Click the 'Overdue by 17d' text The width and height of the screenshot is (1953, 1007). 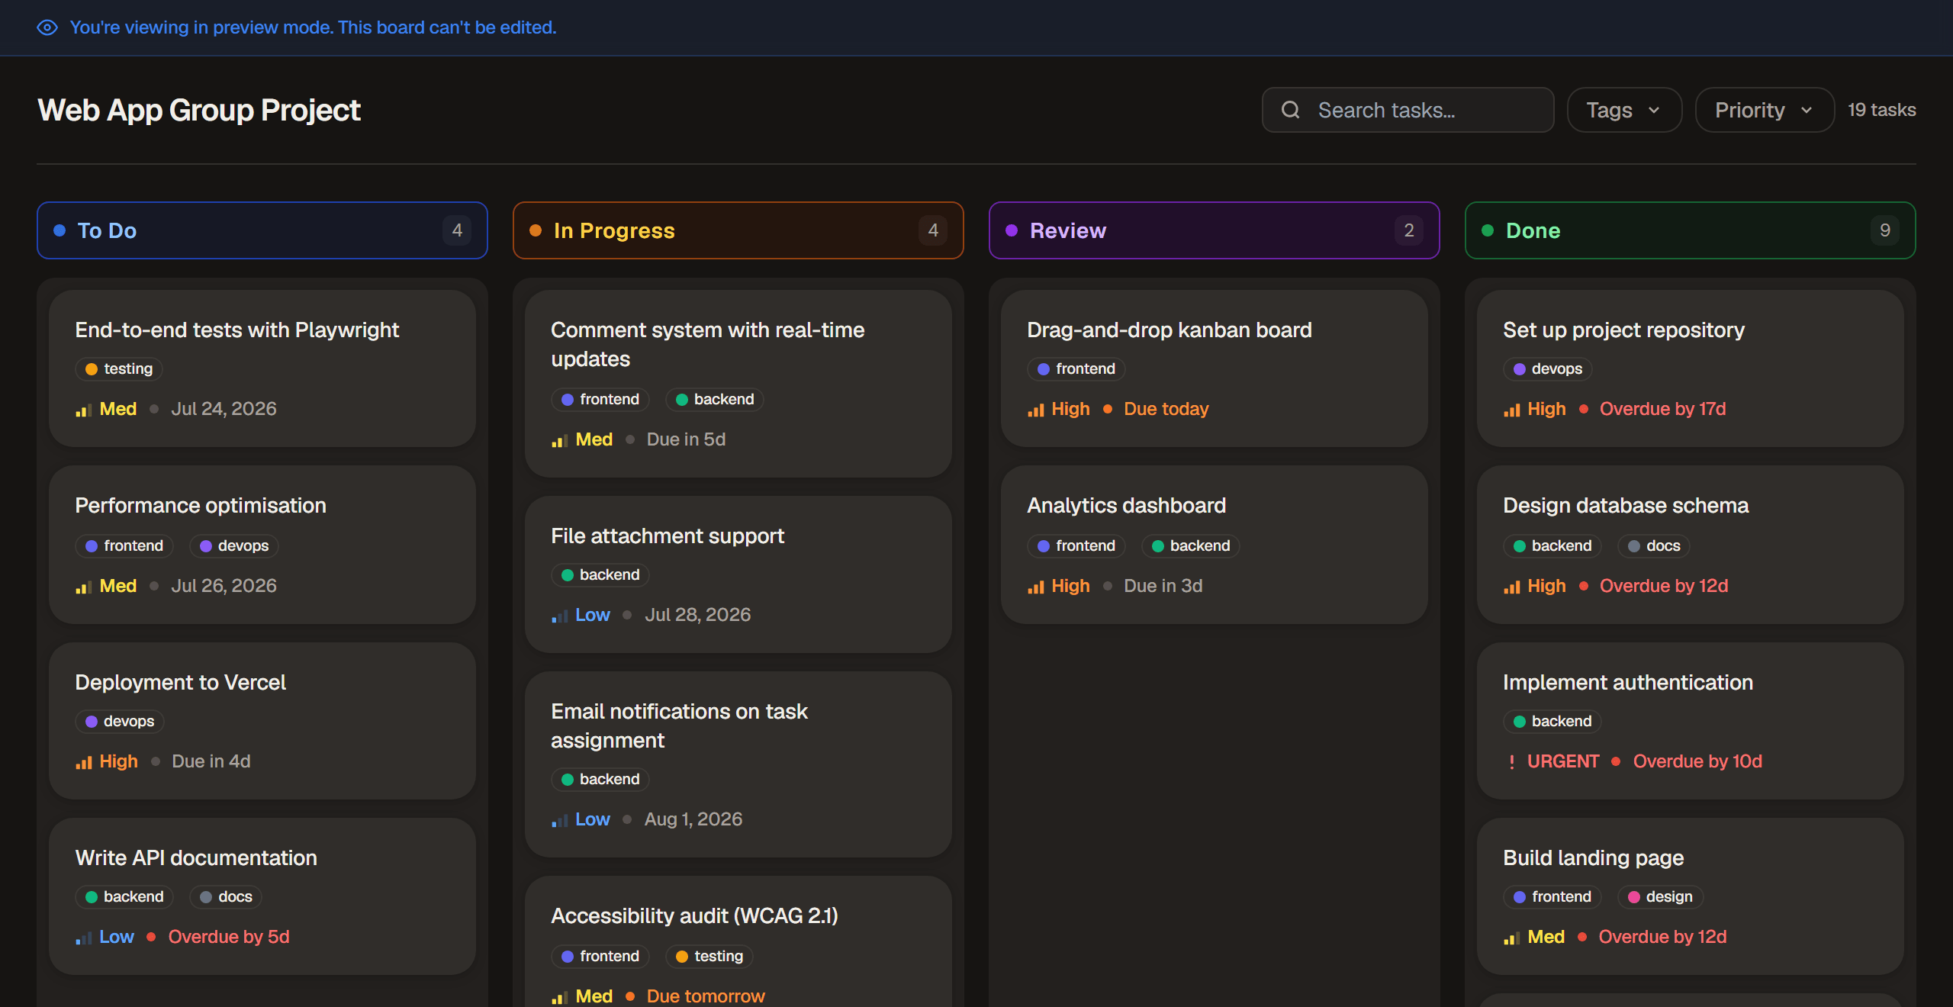pyautogui.click(x=1662, y=409)
